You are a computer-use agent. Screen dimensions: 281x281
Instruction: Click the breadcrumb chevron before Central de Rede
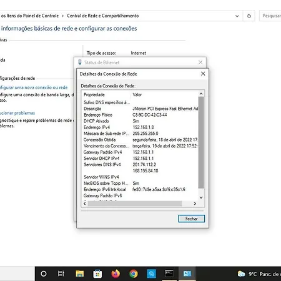pos(62,16)
